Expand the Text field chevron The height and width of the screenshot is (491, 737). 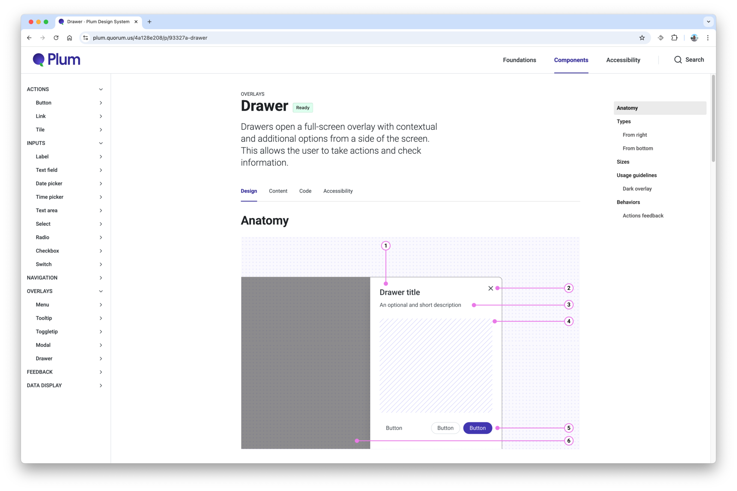point(101,170)
